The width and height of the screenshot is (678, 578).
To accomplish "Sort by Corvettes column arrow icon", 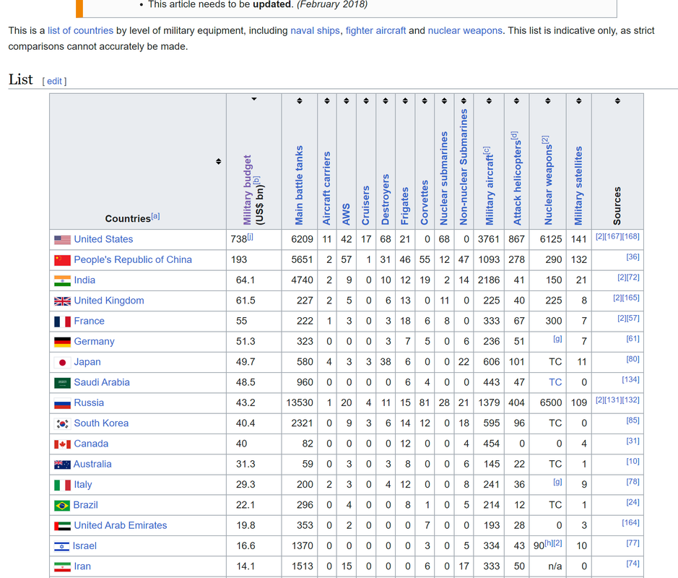I will 425,101.
